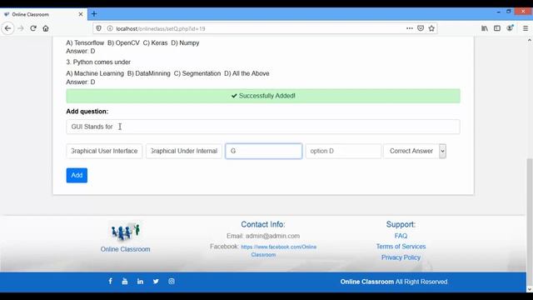Click the Online Classroom logo image
This screenshot has height=300, width=533.
click(126, 232)
